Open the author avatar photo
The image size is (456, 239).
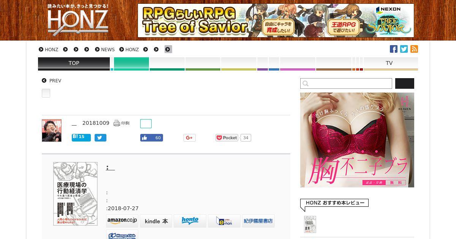(52, 131)
